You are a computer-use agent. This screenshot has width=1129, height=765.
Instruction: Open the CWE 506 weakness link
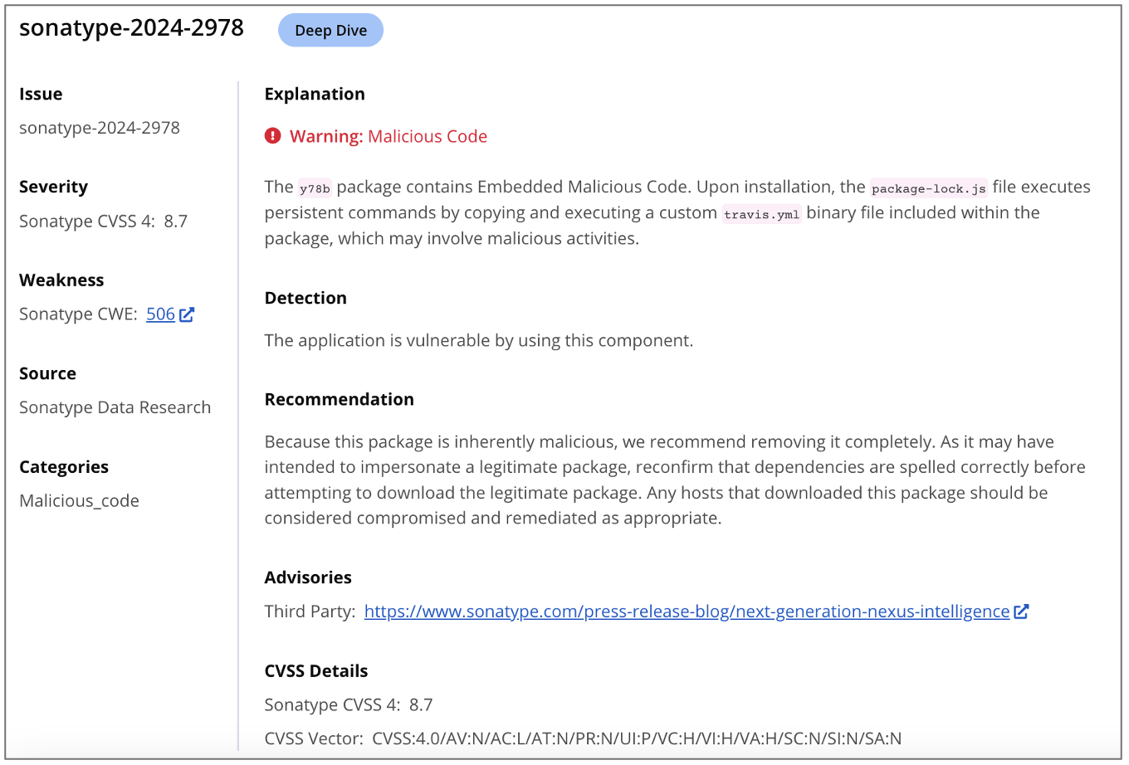[160, 314]
